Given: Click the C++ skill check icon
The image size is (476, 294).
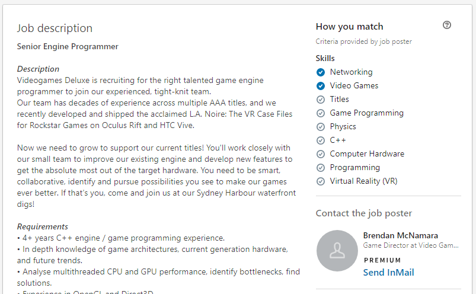Looking at the screenshot, I should 321,140.
